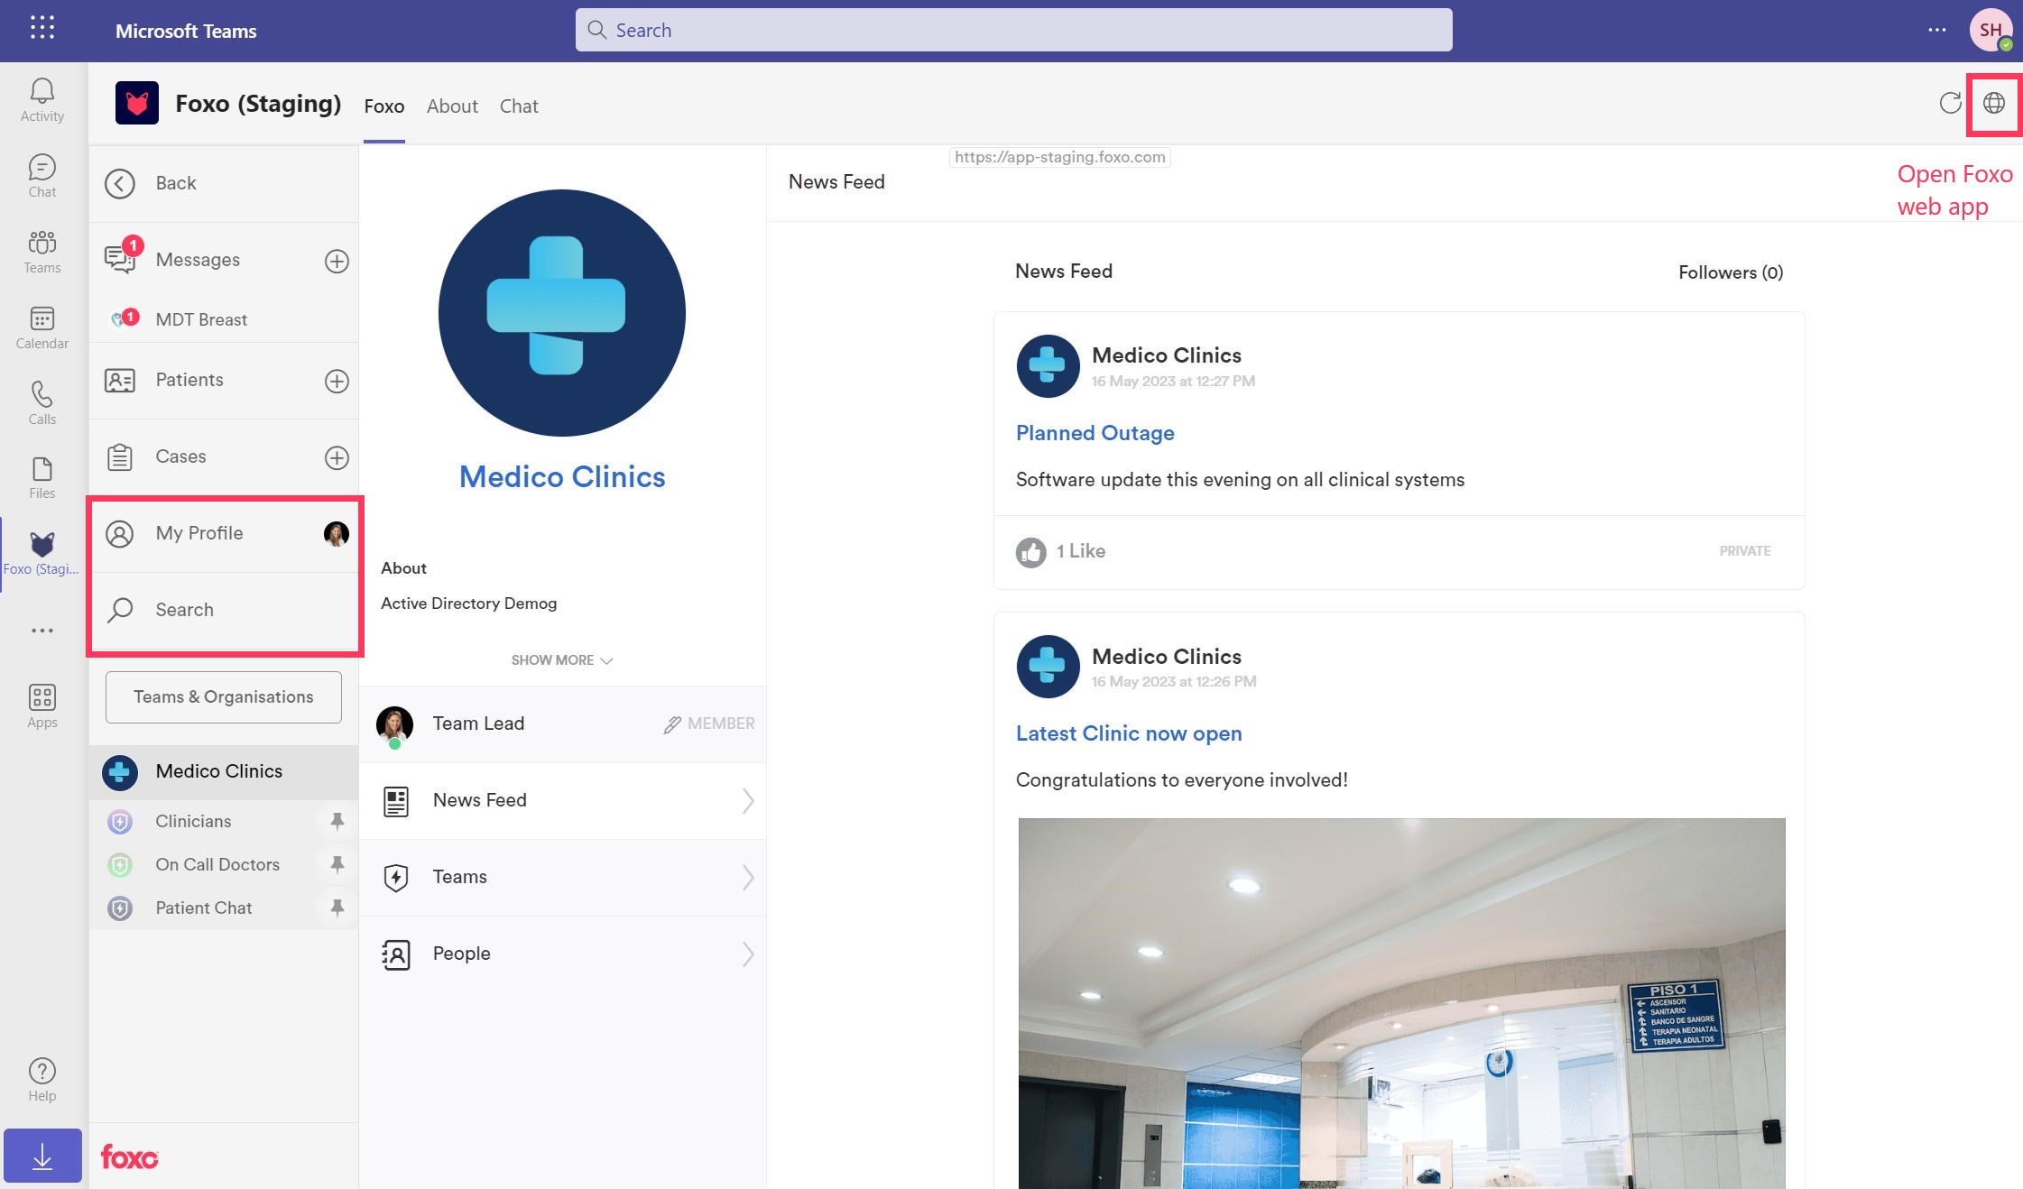Edit the MEMBER role pencil
The height and width of the screenshot is (1189, 2023).
672,724
